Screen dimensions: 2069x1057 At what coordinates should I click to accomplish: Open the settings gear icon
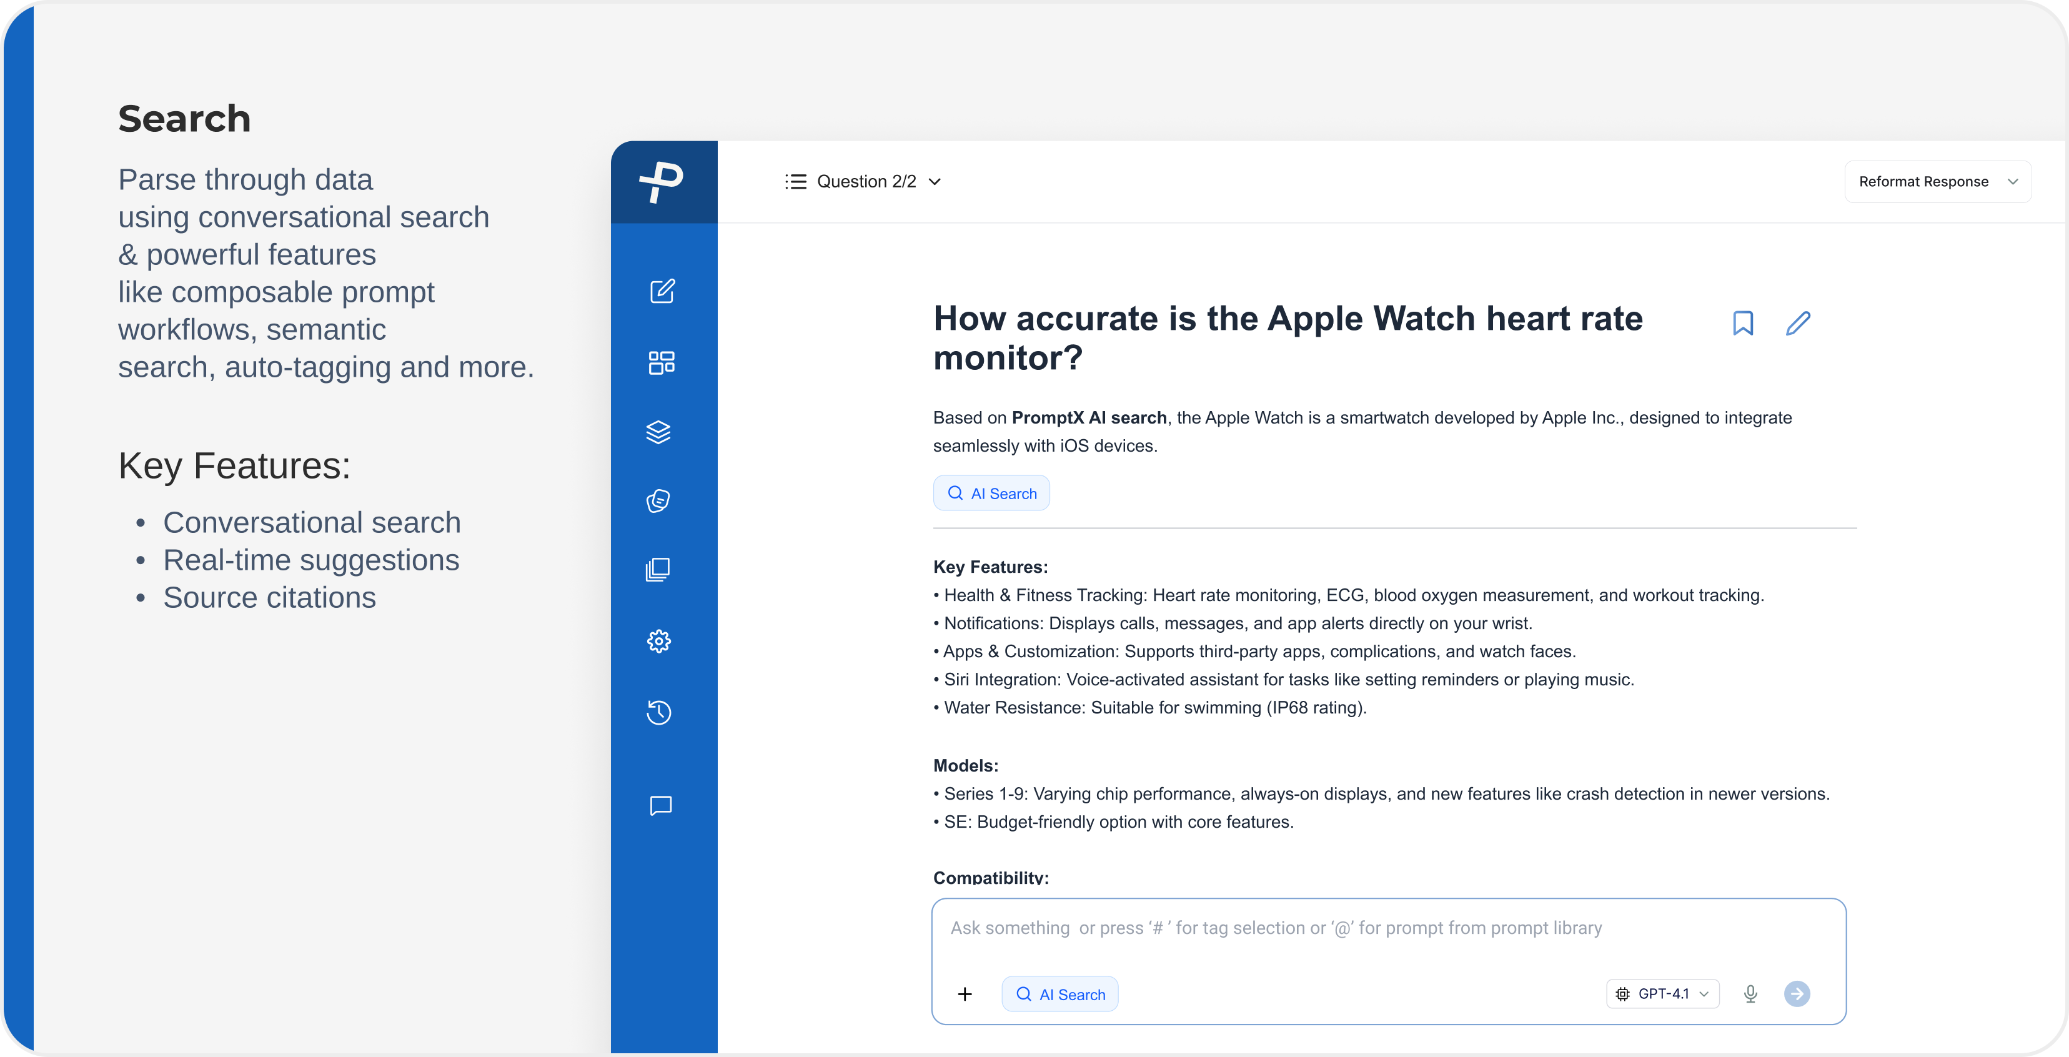tap(658, 641)
